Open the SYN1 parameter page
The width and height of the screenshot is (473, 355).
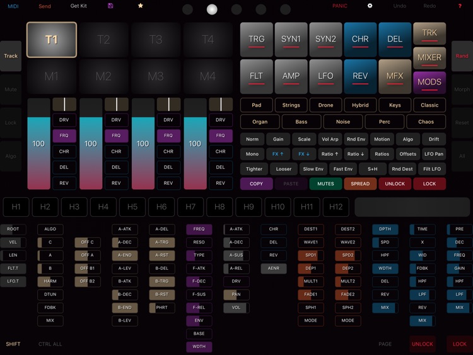(291, 40)
